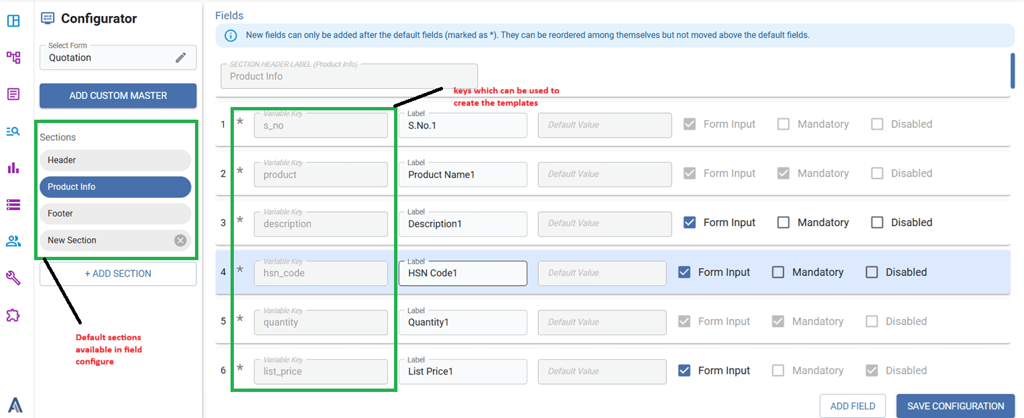Image resolution: width=1024 pixels, height=418 pixels.
Task: Toggle Mandatory for S.No.1 row
Action: click(783, 124)
